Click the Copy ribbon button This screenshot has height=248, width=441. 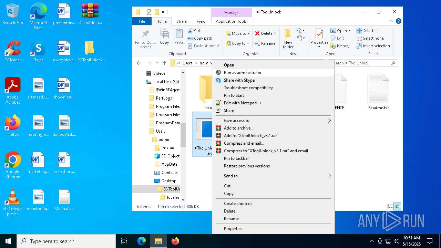[x=164, y=37]
